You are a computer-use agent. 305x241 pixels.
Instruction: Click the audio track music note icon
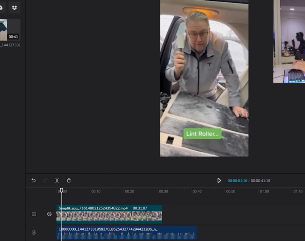pos(34,232)
